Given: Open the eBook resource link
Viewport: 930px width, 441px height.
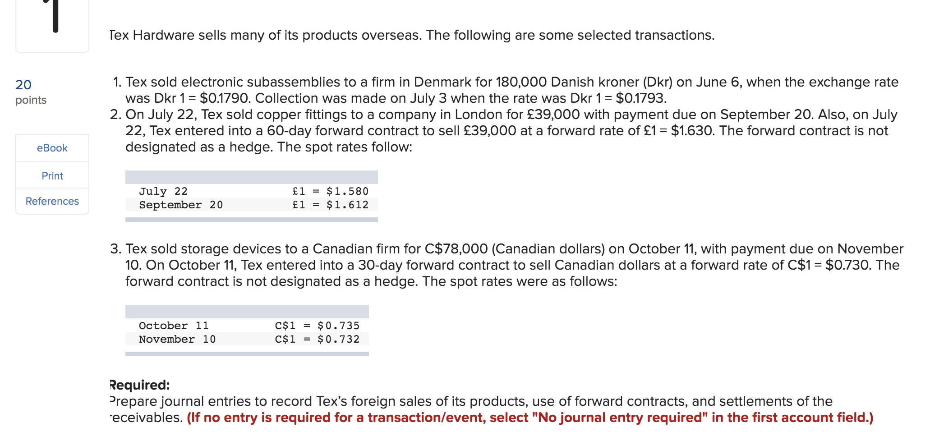Looking at the screenshot, I should coord(52,148).
